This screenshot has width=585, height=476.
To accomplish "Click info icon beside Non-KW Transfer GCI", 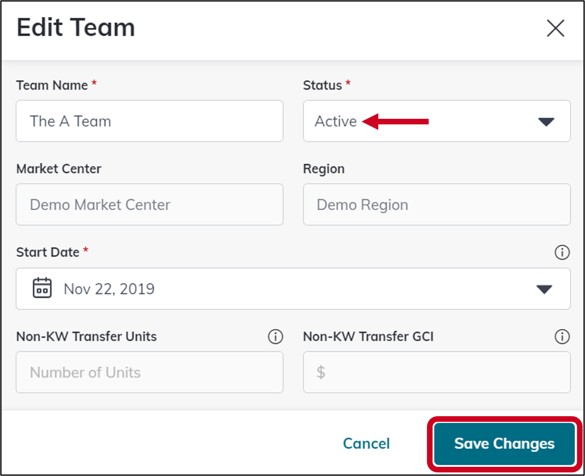I will point(562,336).
